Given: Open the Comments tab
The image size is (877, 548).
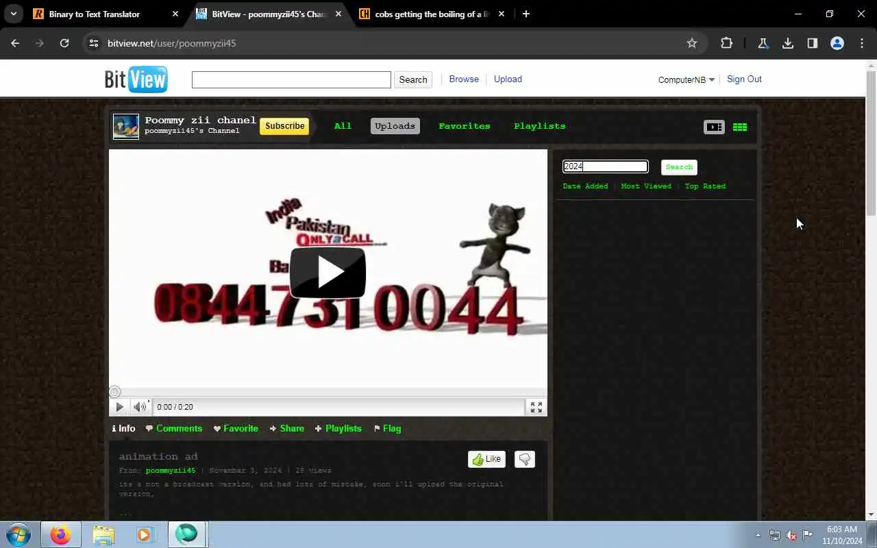Looking at the screenshot, I should pyautogui.click(x=174, y=428).
